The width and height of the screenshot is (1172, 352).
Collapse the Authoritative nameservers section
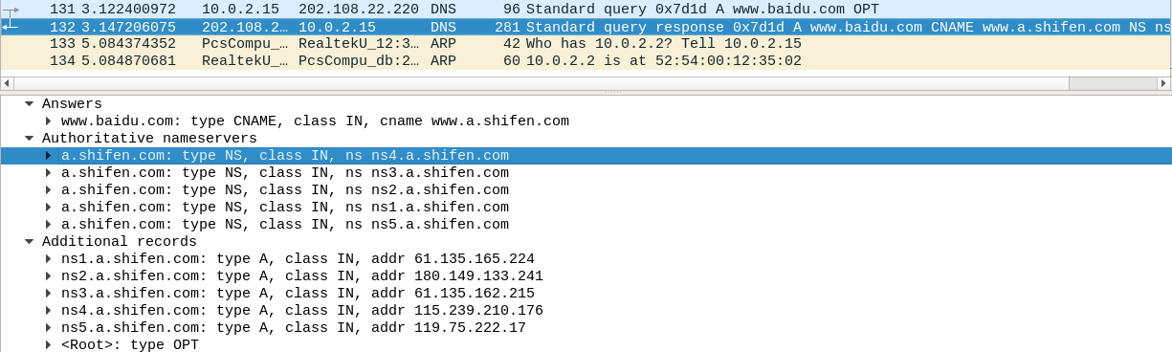coord(30,138)
